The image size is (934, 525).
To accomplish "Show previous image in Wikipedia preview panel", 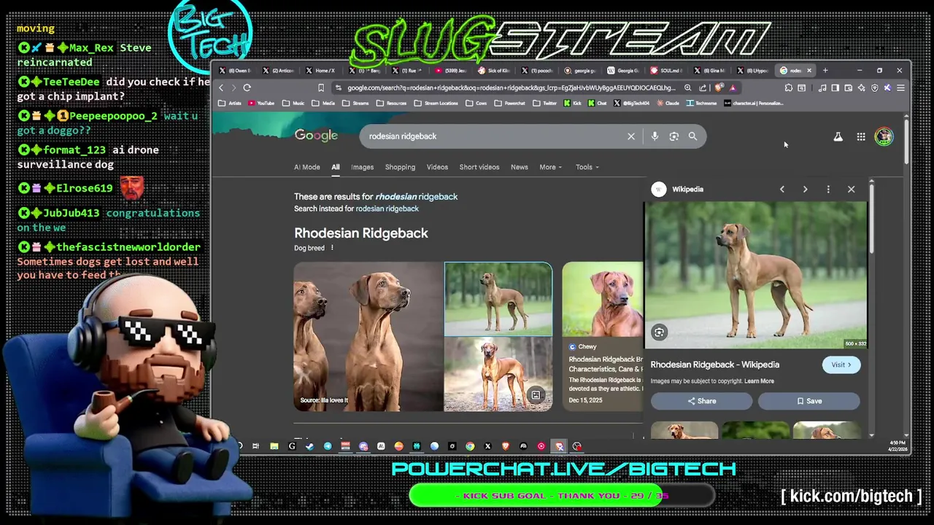I will (782, 190).
